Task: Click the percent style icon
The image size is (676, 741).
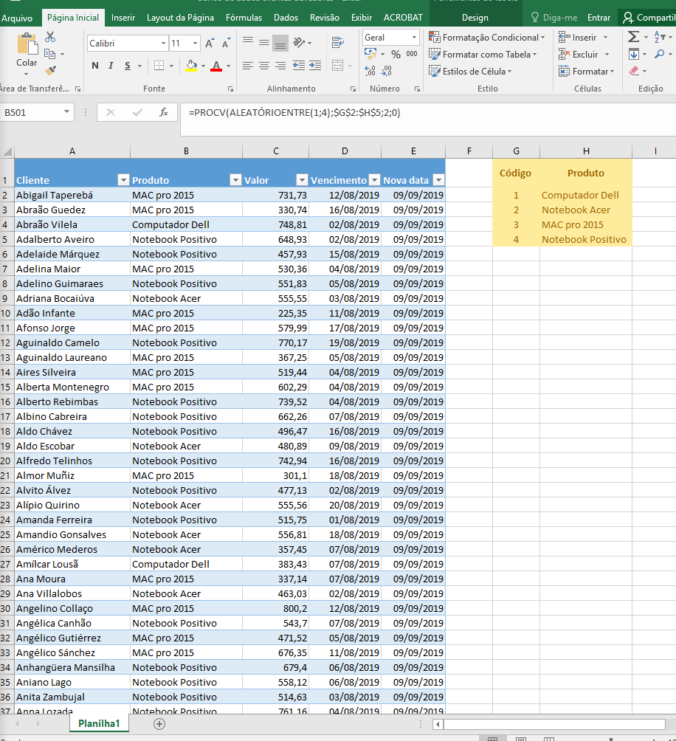Action: tap(396, 54)
